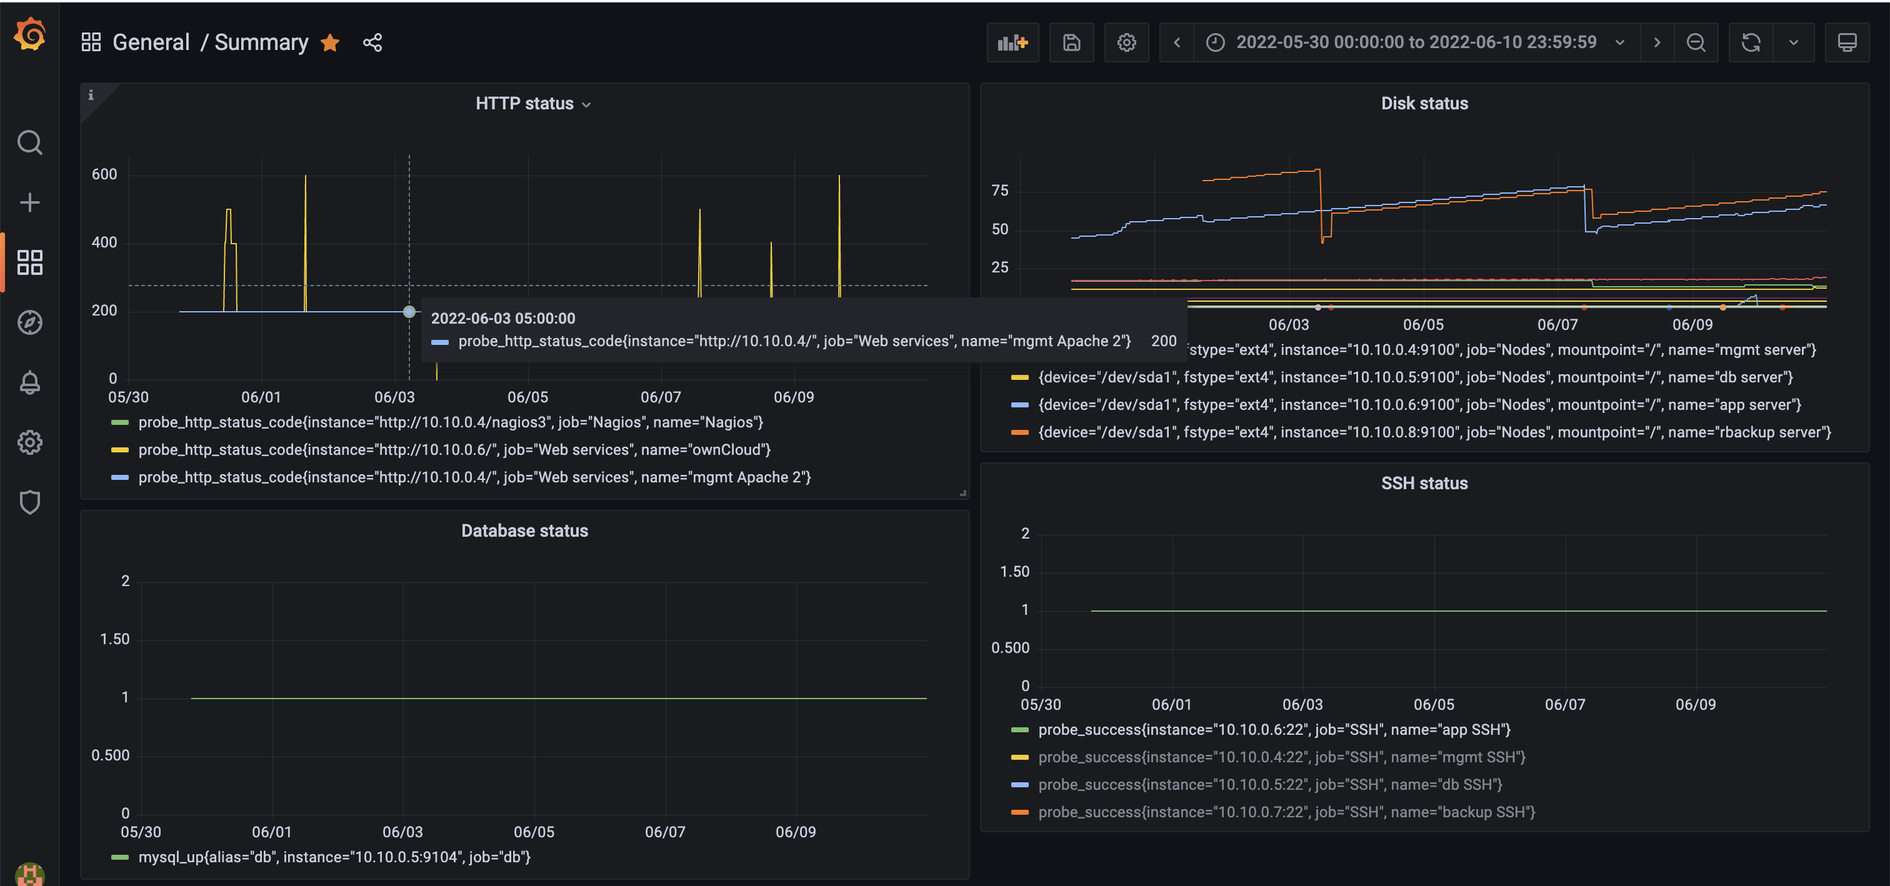The width and height of the screenshot is (1890, 886).
Task: Open the time range picker dropdown
Action: [1415, 42]
